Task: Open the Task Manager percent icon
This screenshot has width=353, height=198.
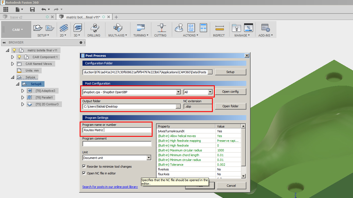Action: [x=248, y=28]
